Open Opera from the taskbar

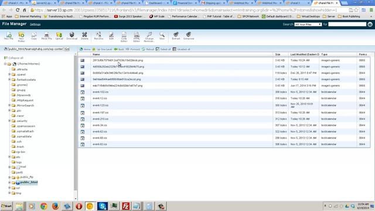[79, 206]
